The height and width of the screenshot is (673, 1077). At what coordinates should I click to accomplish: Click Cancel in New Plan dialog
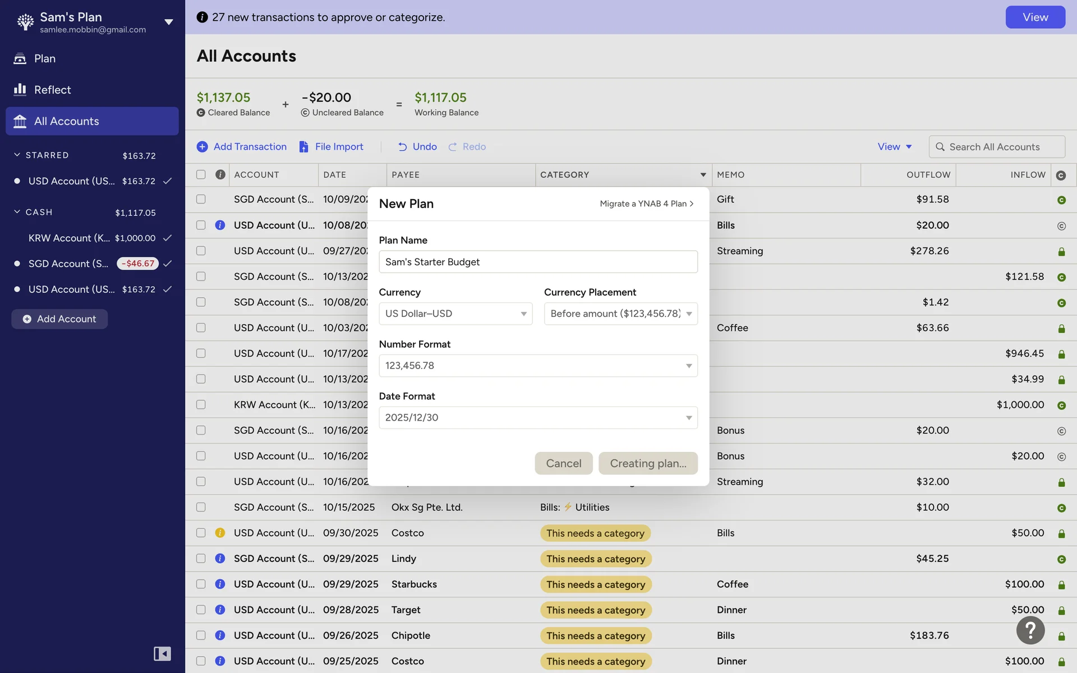563,463
